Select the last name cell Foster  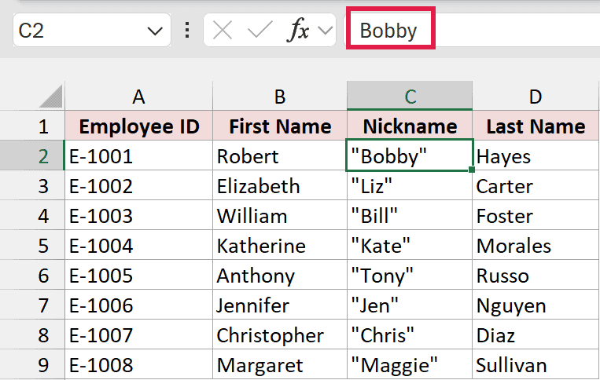click(x=536, y=215)
